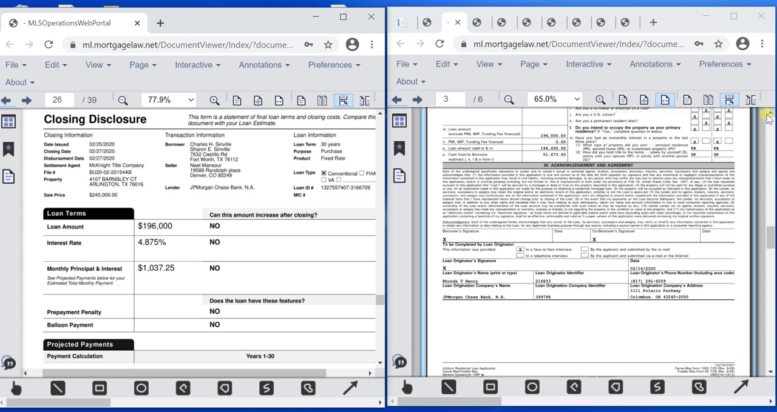Viewport: 777px width, 412px height.
Task: Check 'submitted by fax or mail' box
Action: [585, 249]
